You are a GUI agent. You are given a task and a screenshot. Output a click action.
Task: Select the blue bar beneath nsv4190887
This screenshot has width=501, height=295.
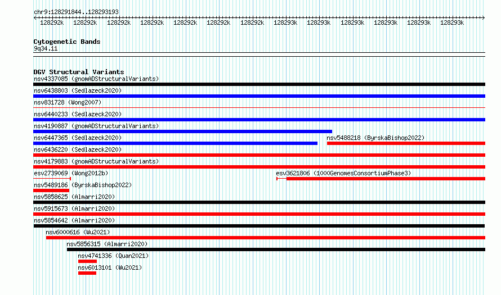pyautogui.click(x=183, y=131)
